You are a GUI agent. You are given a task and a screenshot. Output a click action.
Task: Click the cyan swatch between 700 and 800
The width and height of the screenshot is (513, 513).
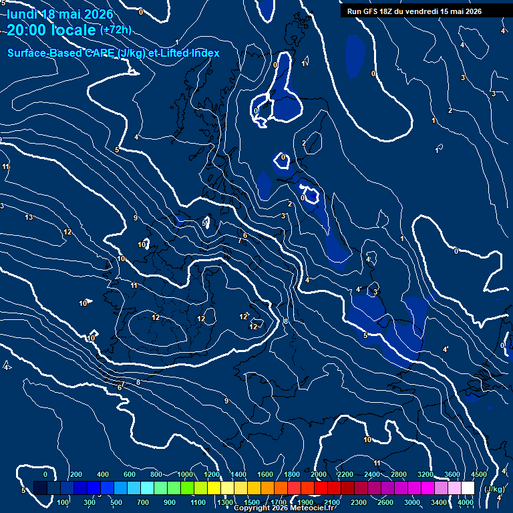(147, 488)
